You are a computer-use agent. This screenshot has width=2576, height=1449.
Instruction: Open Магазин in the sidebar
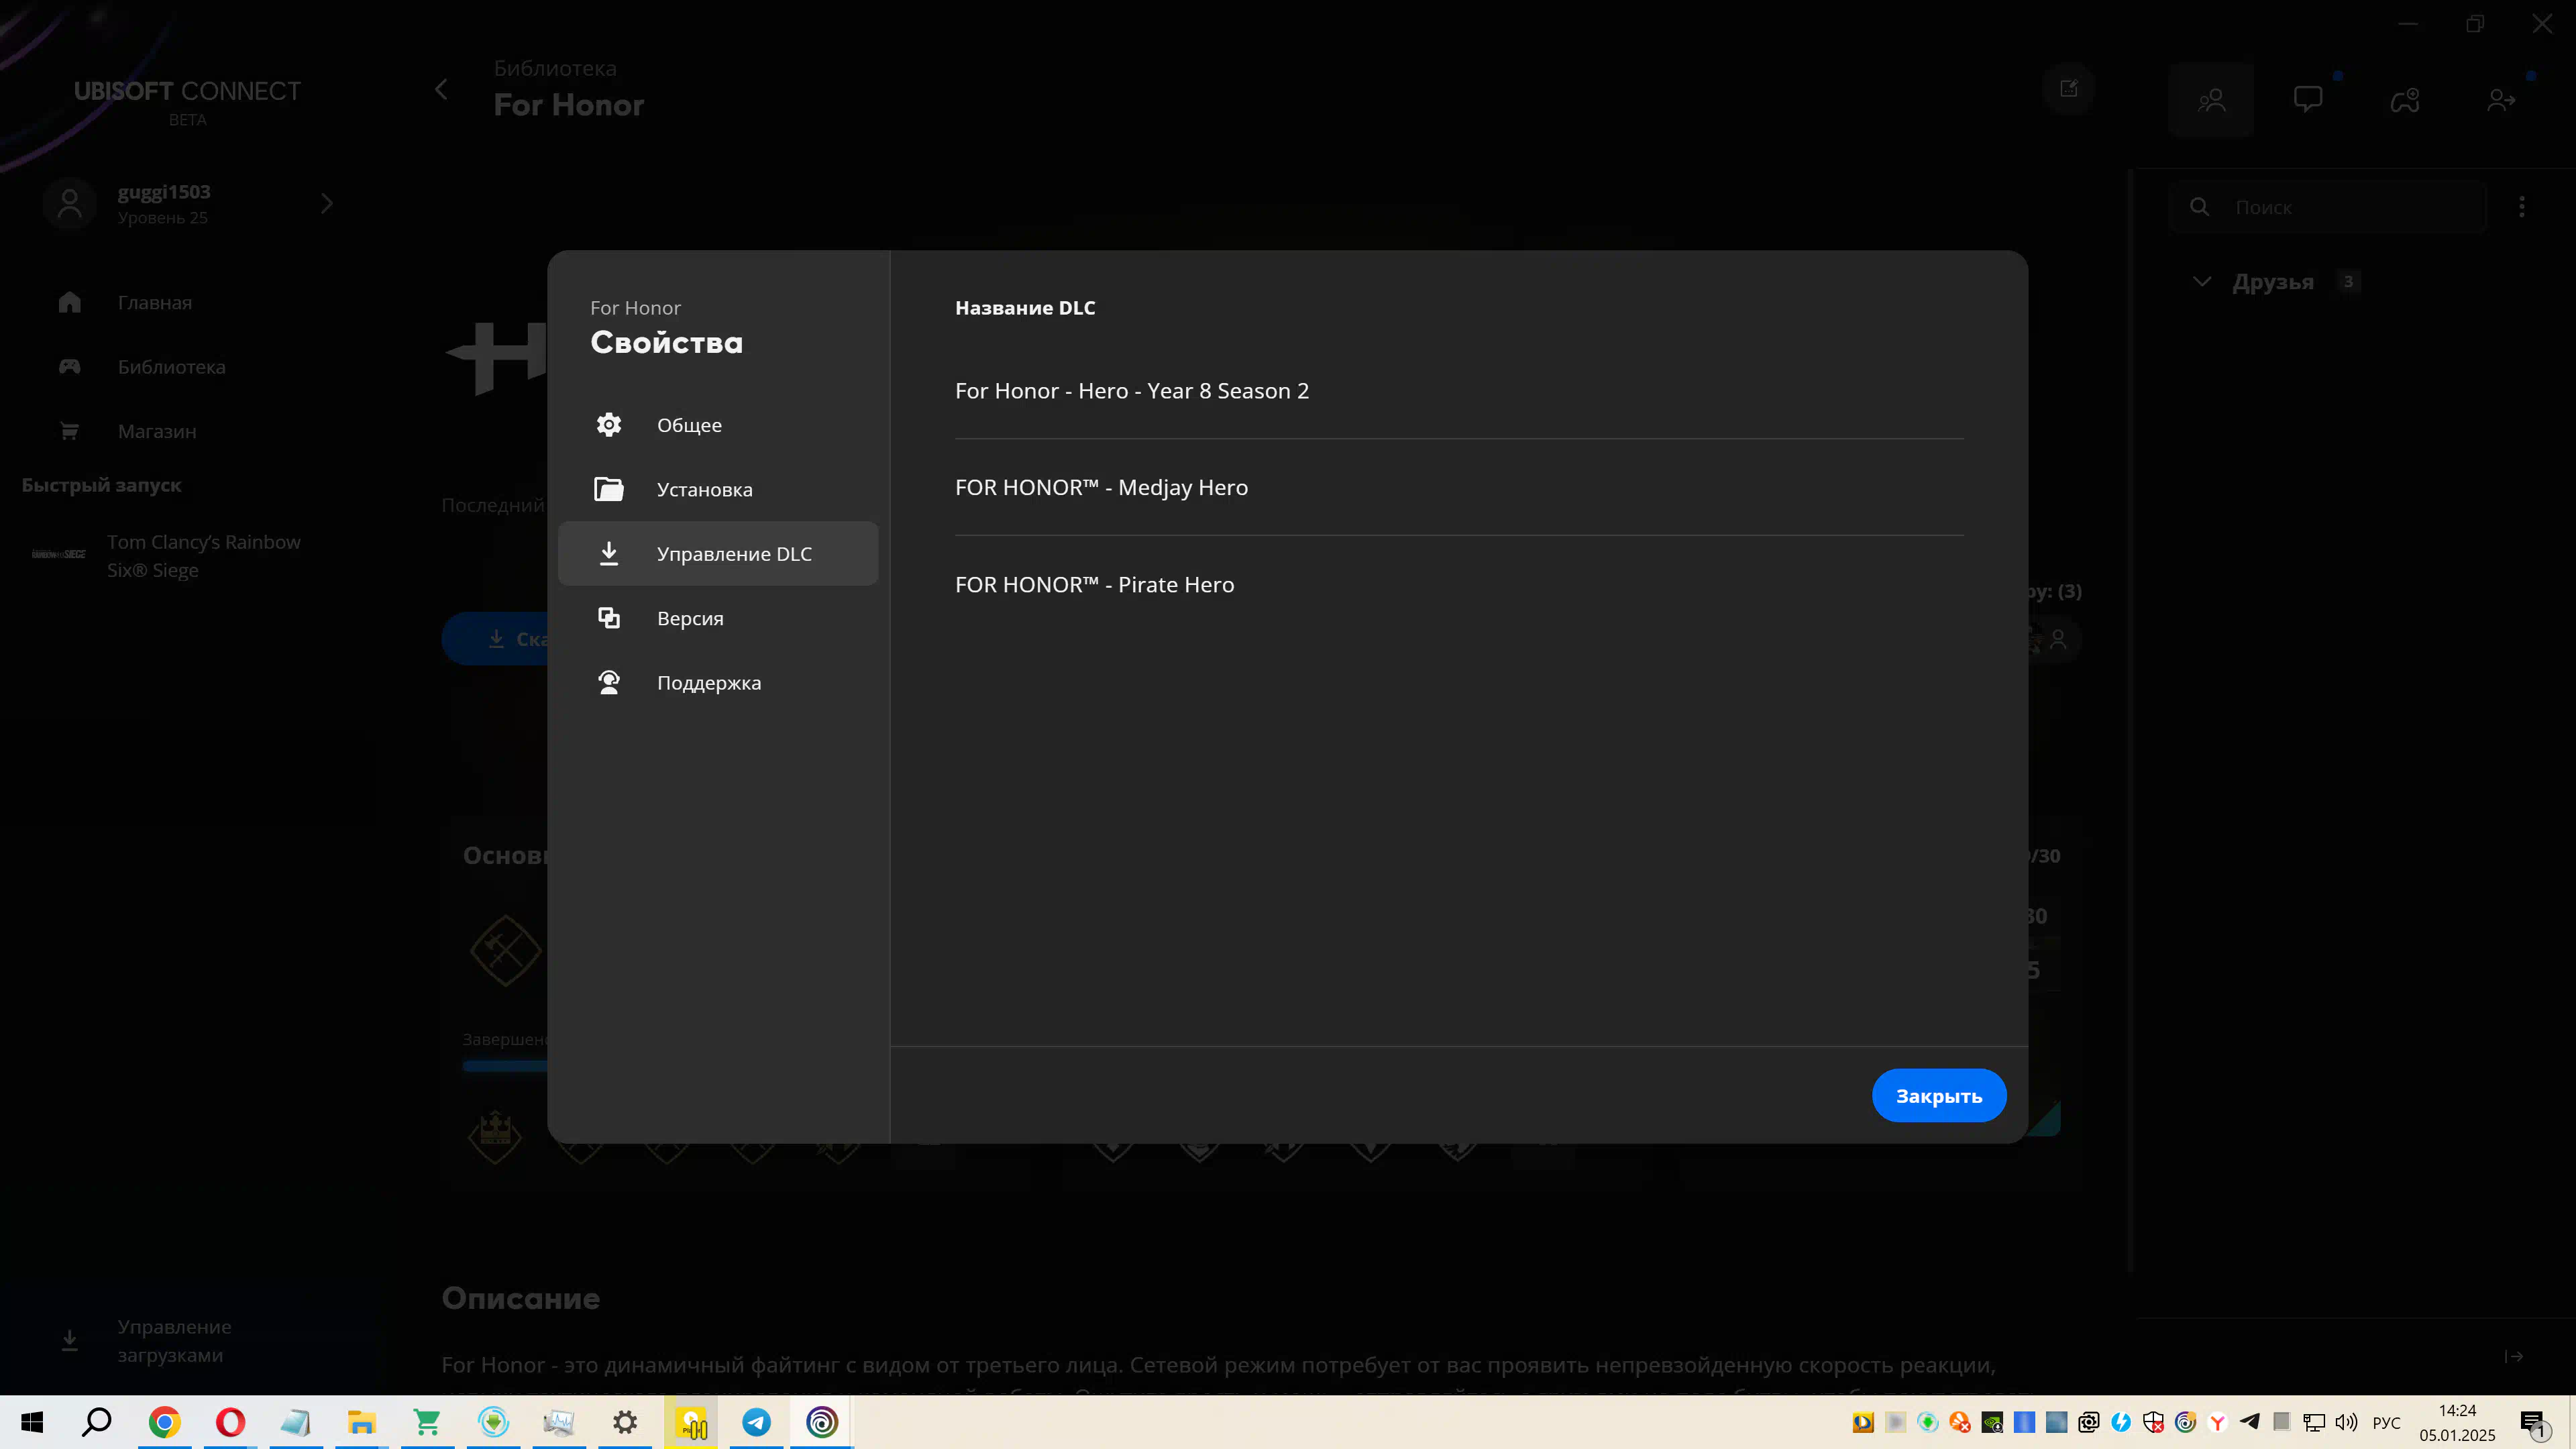(157, 431)
